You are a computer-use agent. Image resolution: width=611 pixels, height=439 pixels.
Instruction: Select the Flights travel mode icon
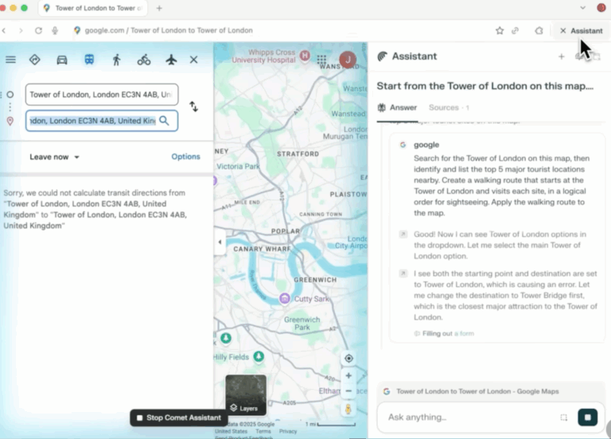(x=171, y=60)
